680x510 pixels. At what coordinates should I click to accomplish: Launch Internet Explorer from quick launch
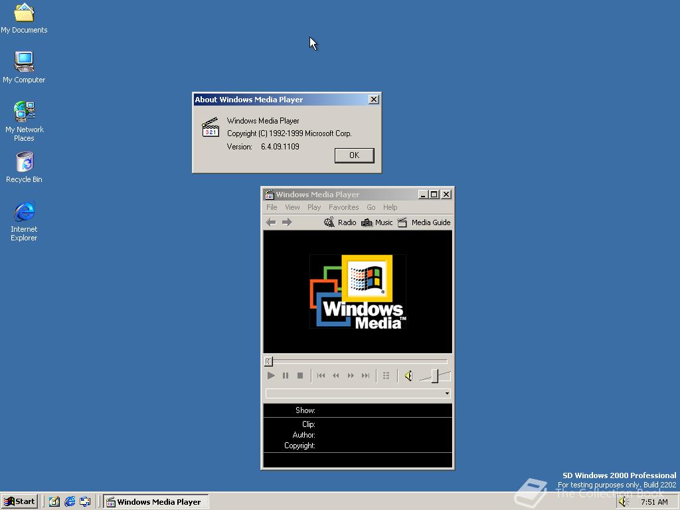70,502
